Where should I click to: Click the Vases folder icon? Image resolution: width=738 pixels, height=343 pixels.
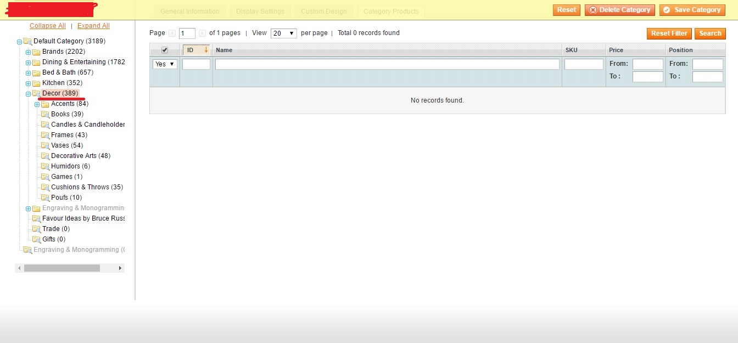click(45, 146)
